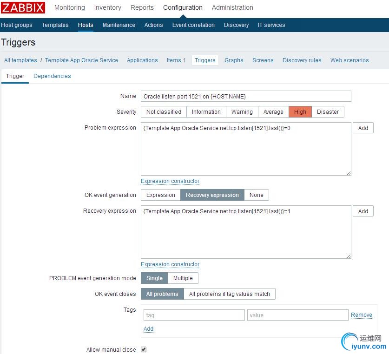Set OK event generation to Recovery expression

[x=212, y=195]
